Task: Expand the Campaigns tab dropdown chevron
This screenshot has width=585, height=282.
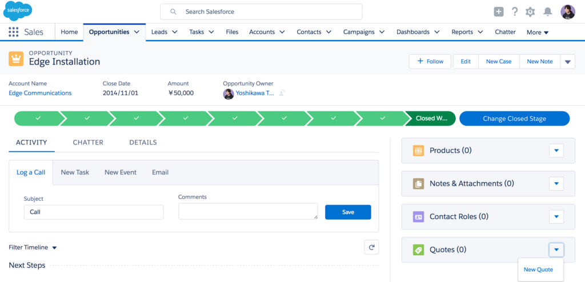Action: [382, 32]
